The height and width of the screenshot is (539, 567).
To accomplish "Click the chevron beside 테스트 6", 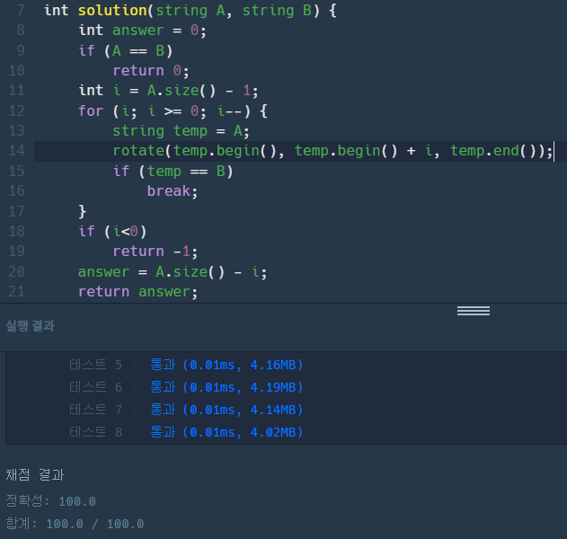I will point(133,387).
